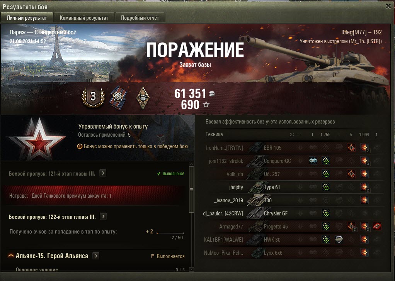This screenshot has width=395, height=281.
Task: Open arrow button next to Герой Альянса
Action: 96,256
